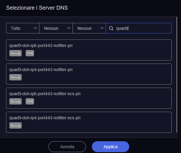Click the chevron arrow beside Tutto

[35, 28]
